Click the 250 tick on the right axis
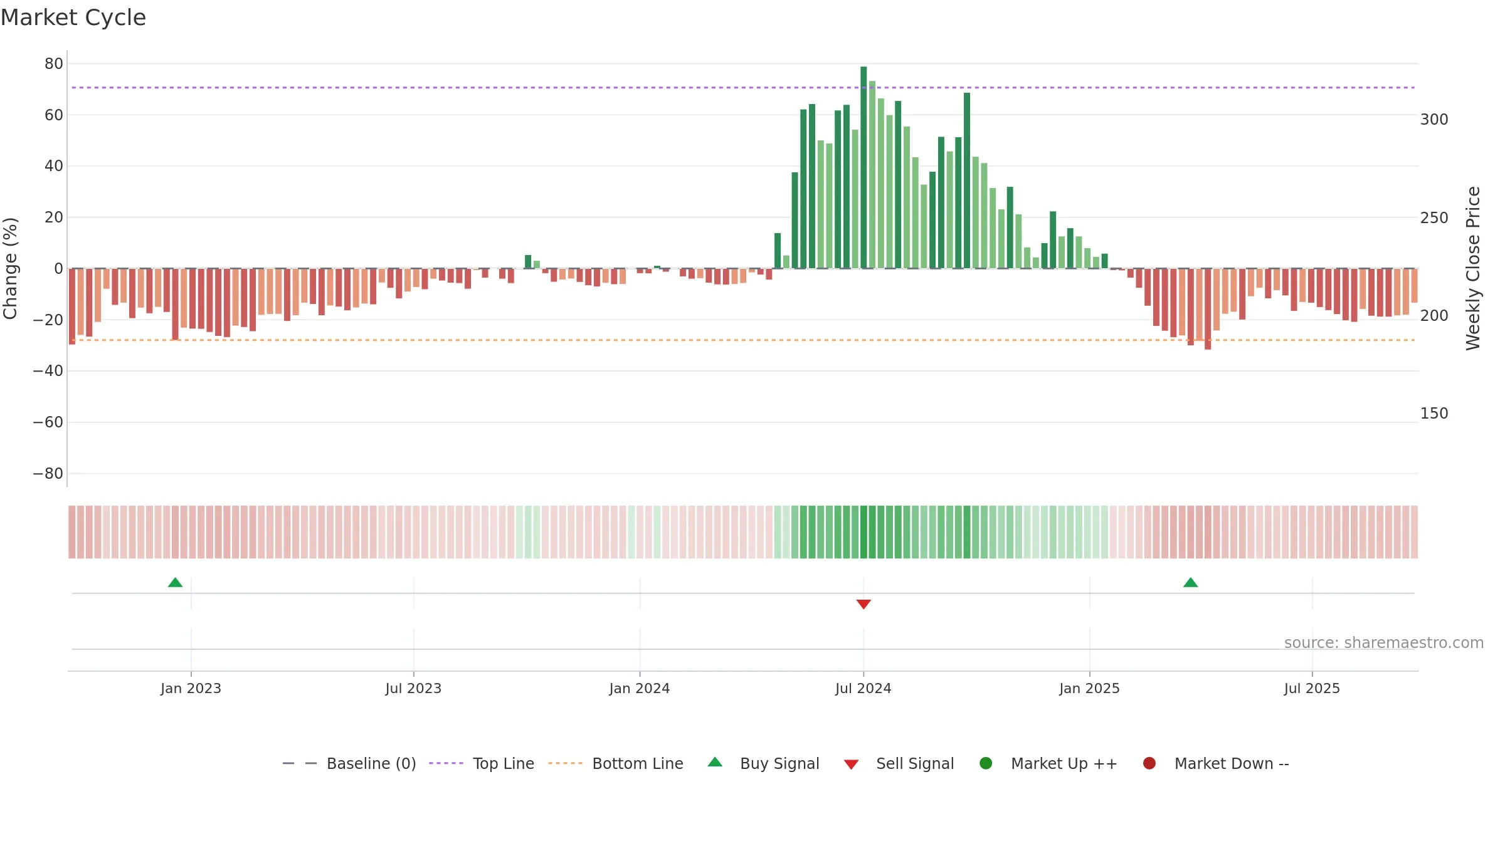1505x846 pixels. [x=1434, y=217]
